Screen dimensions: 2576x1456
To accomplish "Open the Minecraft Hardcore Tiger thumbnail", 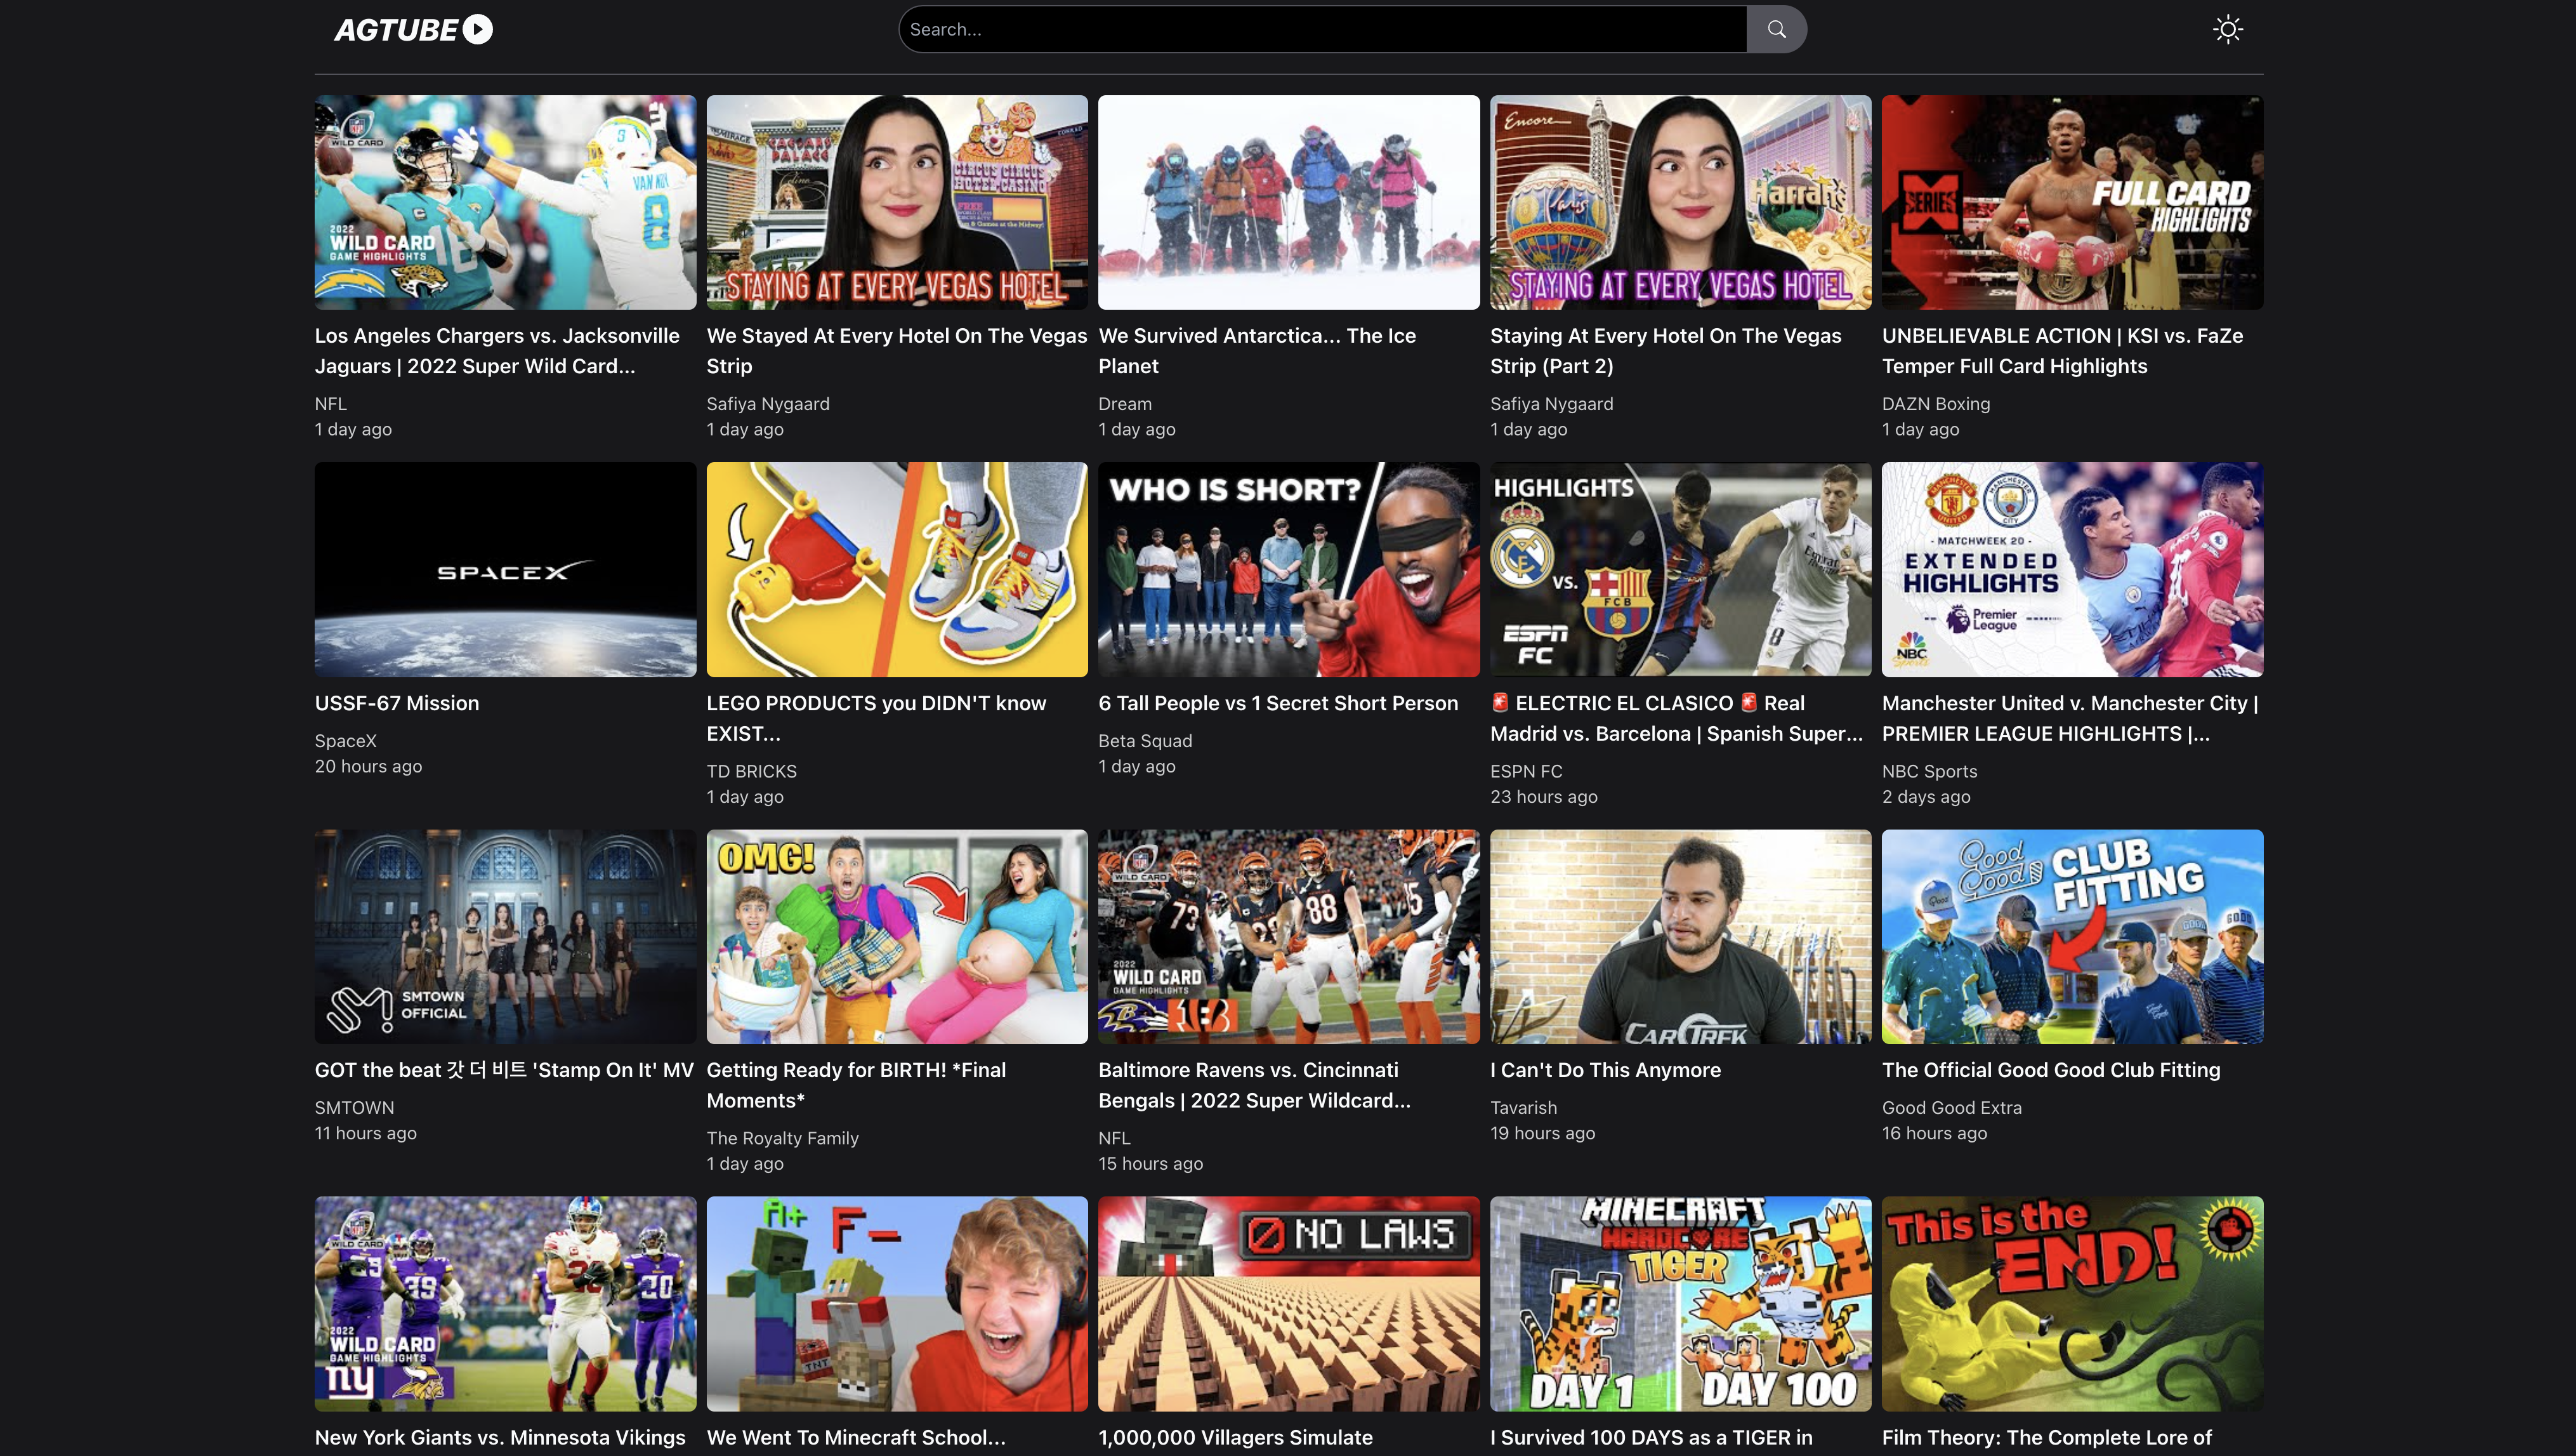I will click(x=1680, y=1303).
